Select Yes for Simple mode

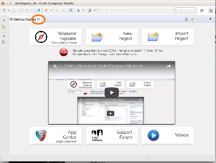tap(145, 50)
